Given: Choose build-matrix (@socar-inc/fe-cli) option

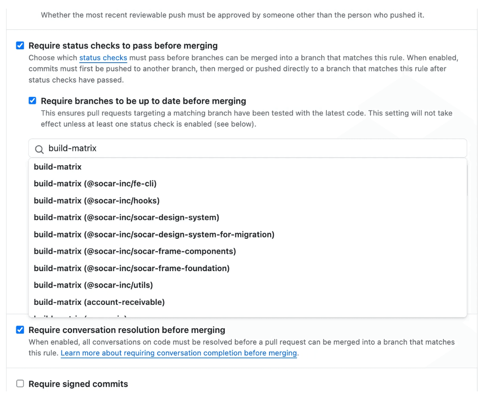Looking at the screenshot, I should 247,183.
